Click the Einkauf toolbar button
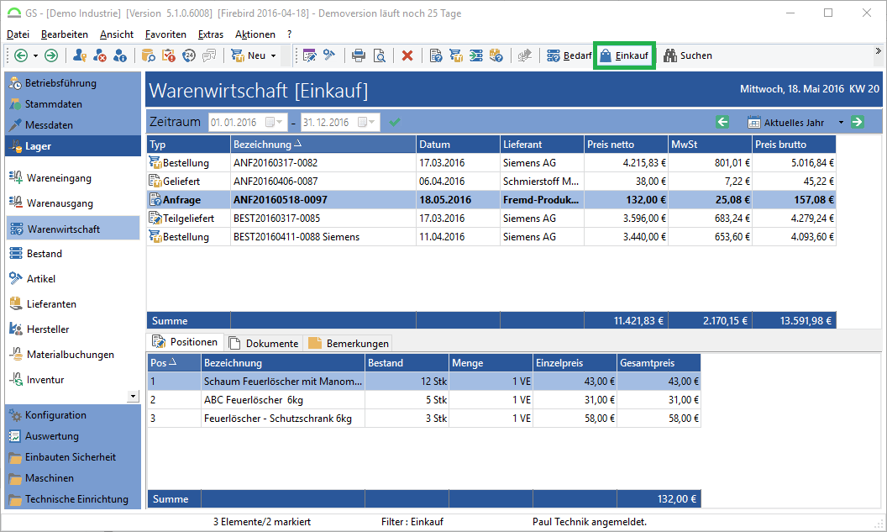Image resolution: width=887 pixels, height=532 pixels. click(x=624, y=55)
